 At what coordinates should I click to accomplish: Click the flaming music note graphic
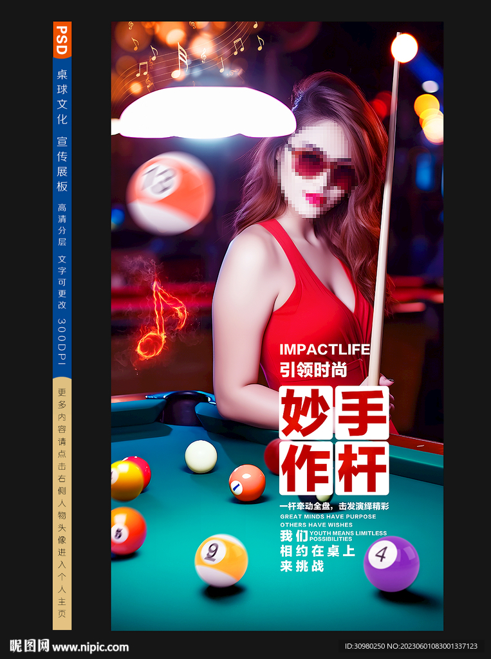(x=161, y=319)
